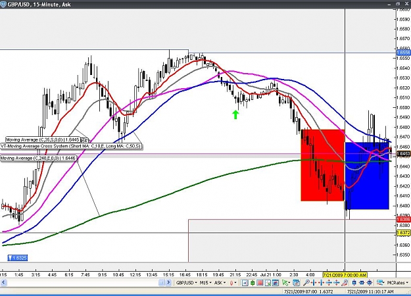Click the first blue vertical fit icon
The height and width of the screenshot is (296, 411).
click(354, 283)
